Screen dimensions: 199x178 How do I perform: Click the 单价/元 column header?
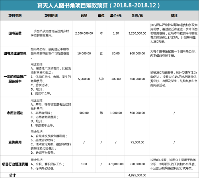point(116,15)
